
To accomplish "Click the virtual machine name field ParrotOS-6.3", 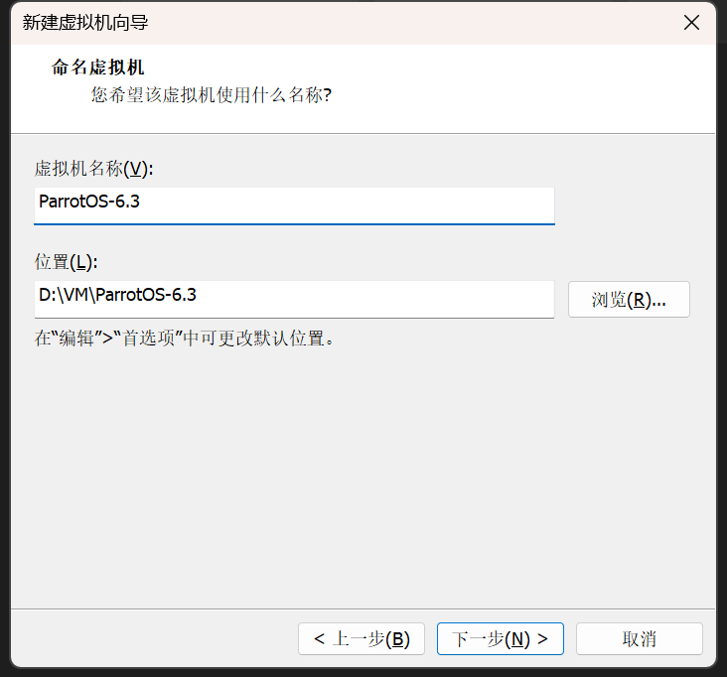I will tap(294, 205).
